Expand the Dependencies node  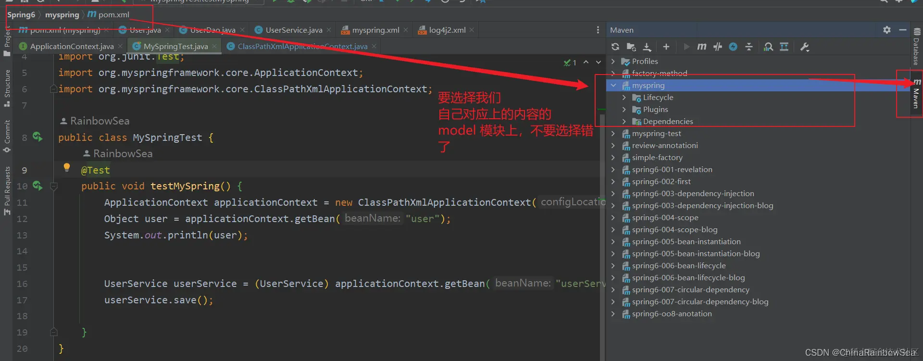pyautogui.click(x=624, y=122)
